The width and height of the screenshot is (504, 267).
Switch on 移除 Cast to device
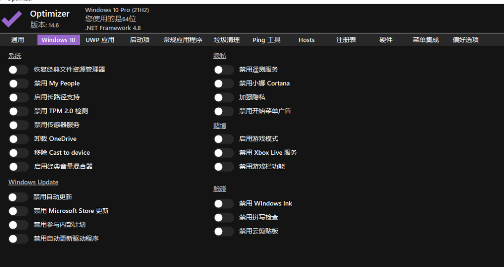click(x=19, y=152)
